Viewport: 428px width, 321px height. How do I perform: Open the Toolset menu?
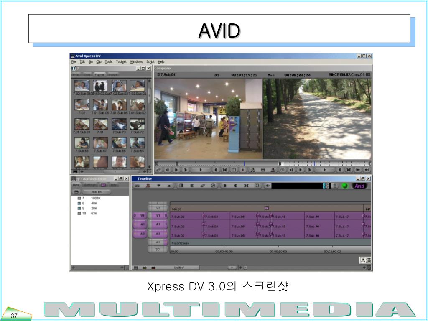click(121, 62)
